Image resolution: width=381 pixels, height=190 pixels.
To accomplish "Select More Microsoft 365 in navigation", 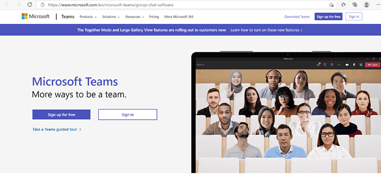I will pyautogui.click(x=179, y=17).
